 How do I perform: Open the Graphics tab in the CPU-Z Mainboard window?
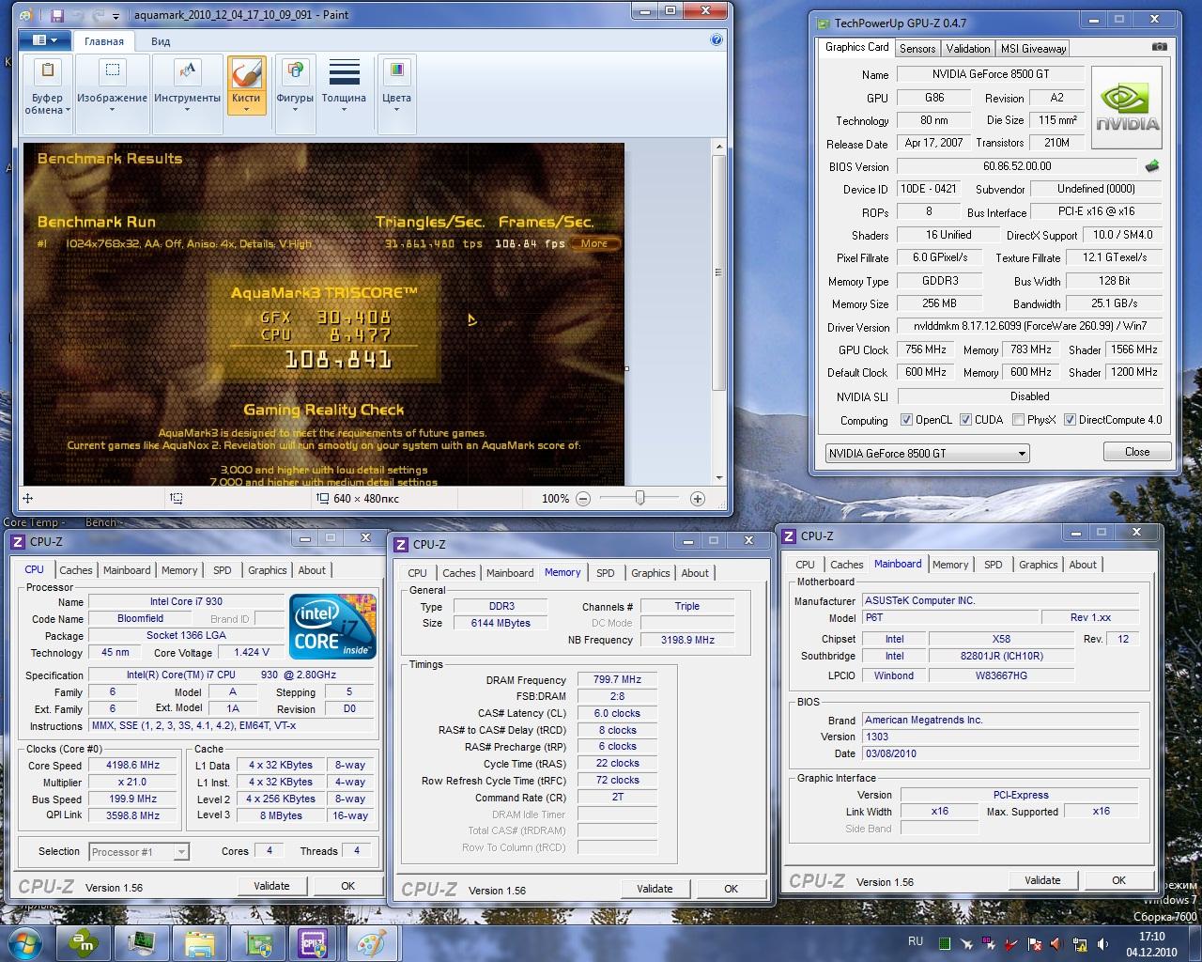point(1038,565)
